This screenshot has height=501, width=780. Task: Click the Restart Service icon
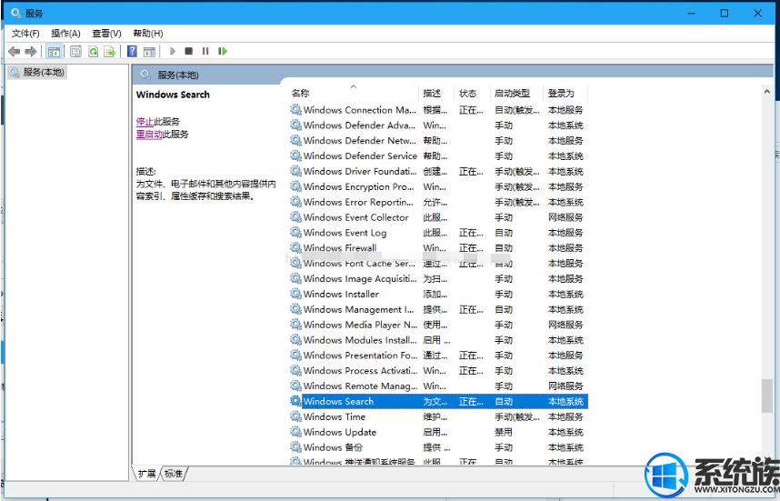click(223, 51)
